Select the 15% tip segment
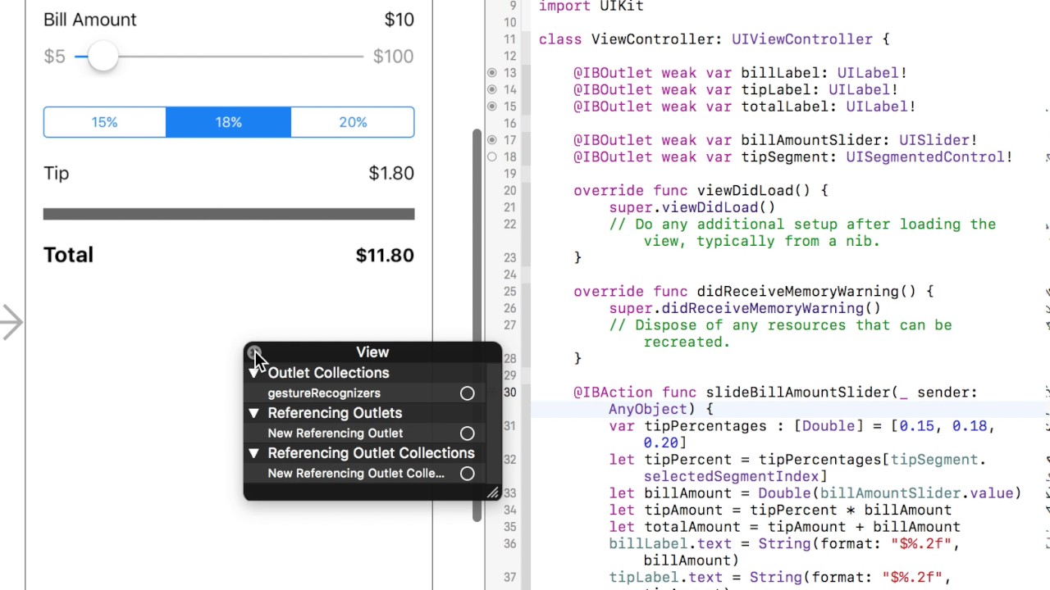Screen dimensions: 1050x590 pyautogui.click(x=105, y=122)
